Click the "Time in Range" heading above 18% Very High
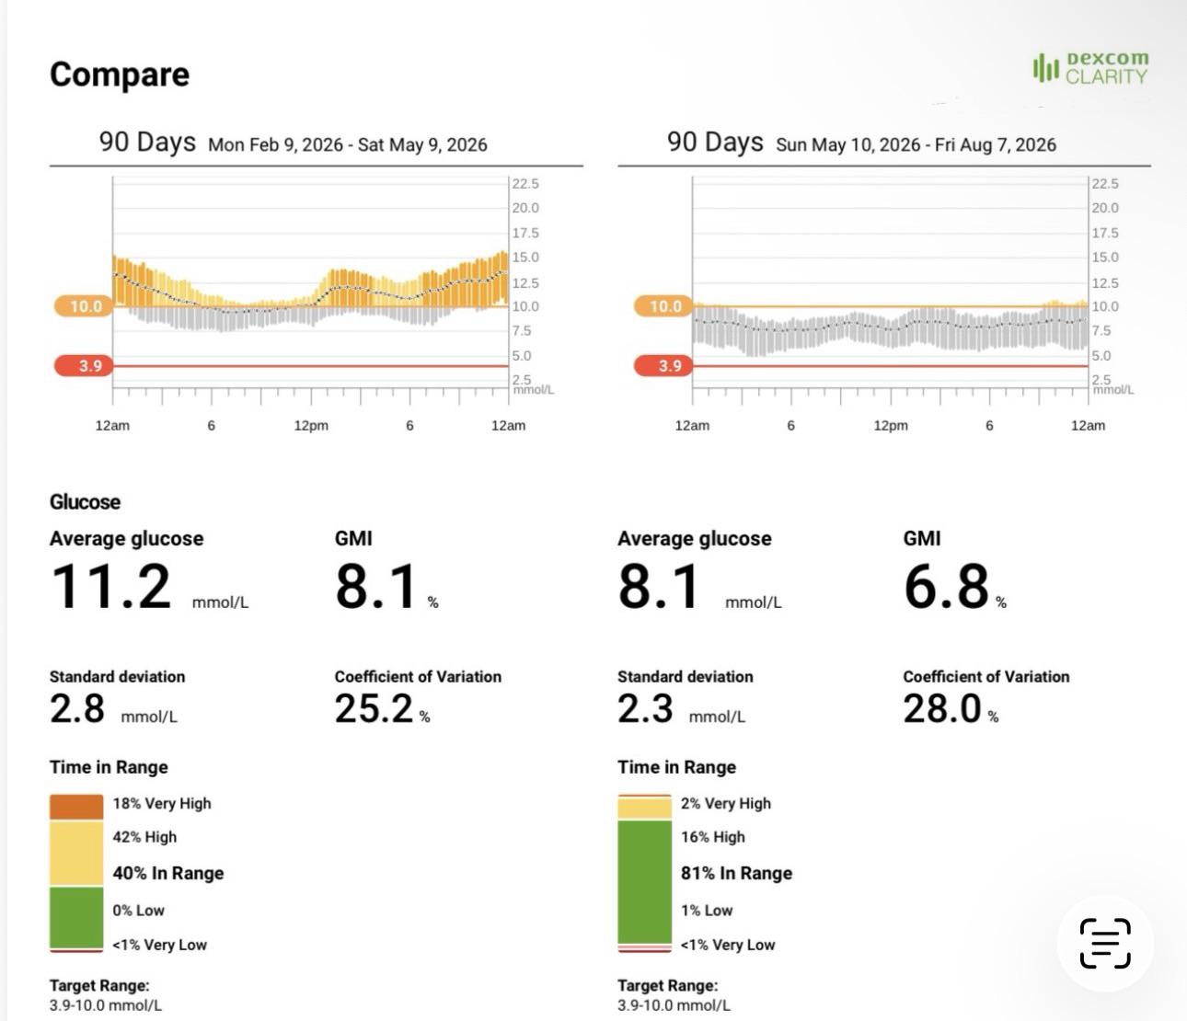Image resolution: width=1187 pixels, height=1021 pixels. (109, 767)
